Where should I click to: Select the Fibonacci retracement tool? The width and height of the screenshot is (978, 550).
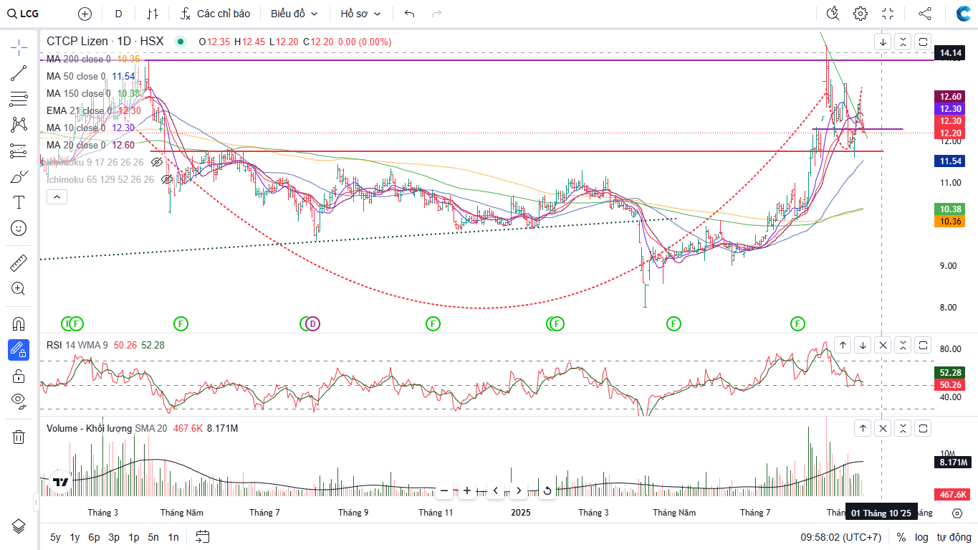point(19,99)
